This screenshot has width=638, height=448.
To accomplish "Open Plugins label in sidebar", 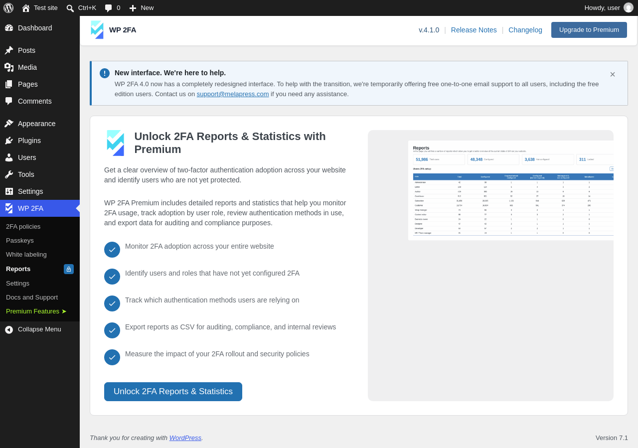I will (x=29, y=141).
